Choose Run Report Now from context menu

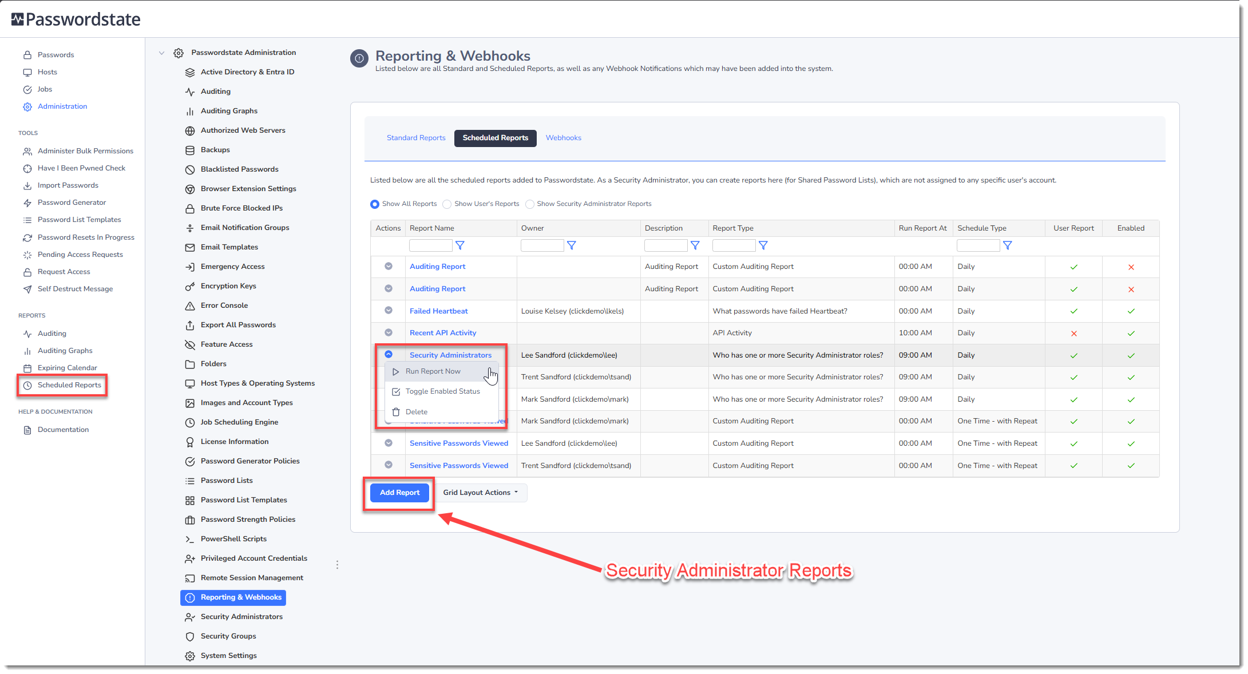tap(442, 371)
